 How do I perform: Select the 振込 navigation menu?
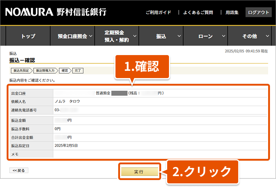(161, 36)
